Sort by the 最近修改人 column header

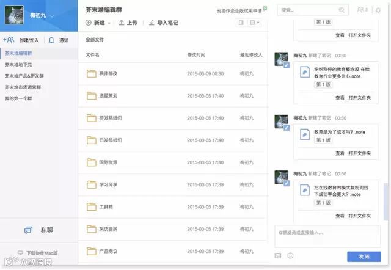pos(251,55)
